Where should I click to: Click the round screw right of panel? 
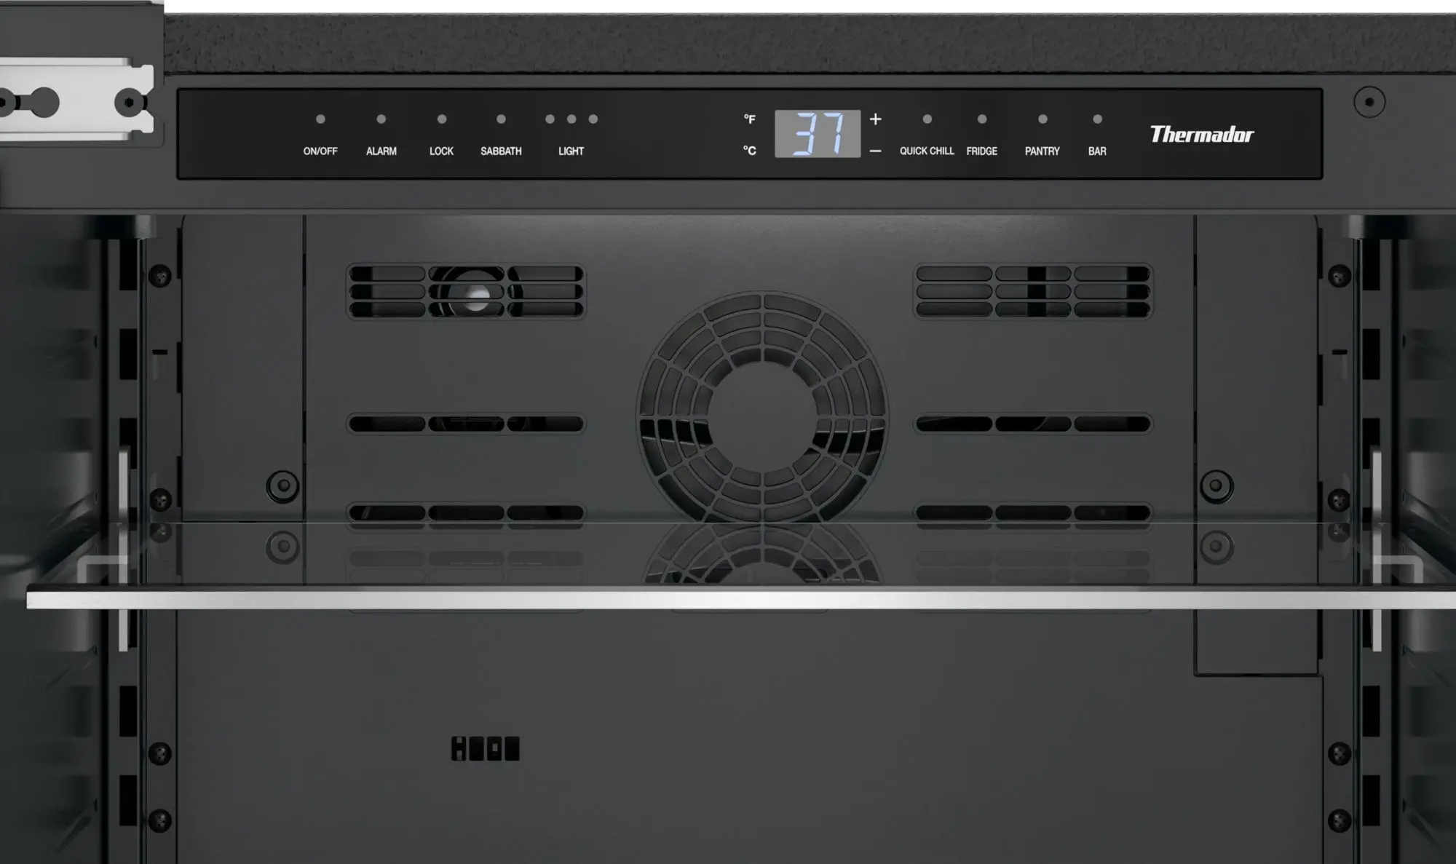tap(1369, 103)
